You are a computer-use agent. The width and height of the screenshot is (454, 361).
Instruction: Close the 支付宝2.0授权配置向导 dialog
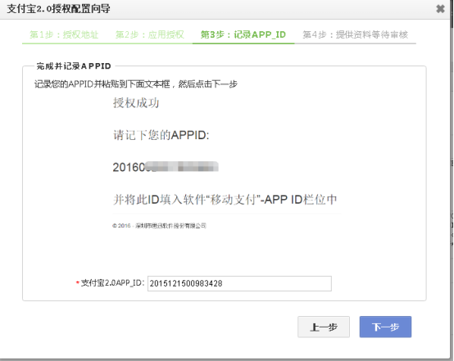point(440,9)
